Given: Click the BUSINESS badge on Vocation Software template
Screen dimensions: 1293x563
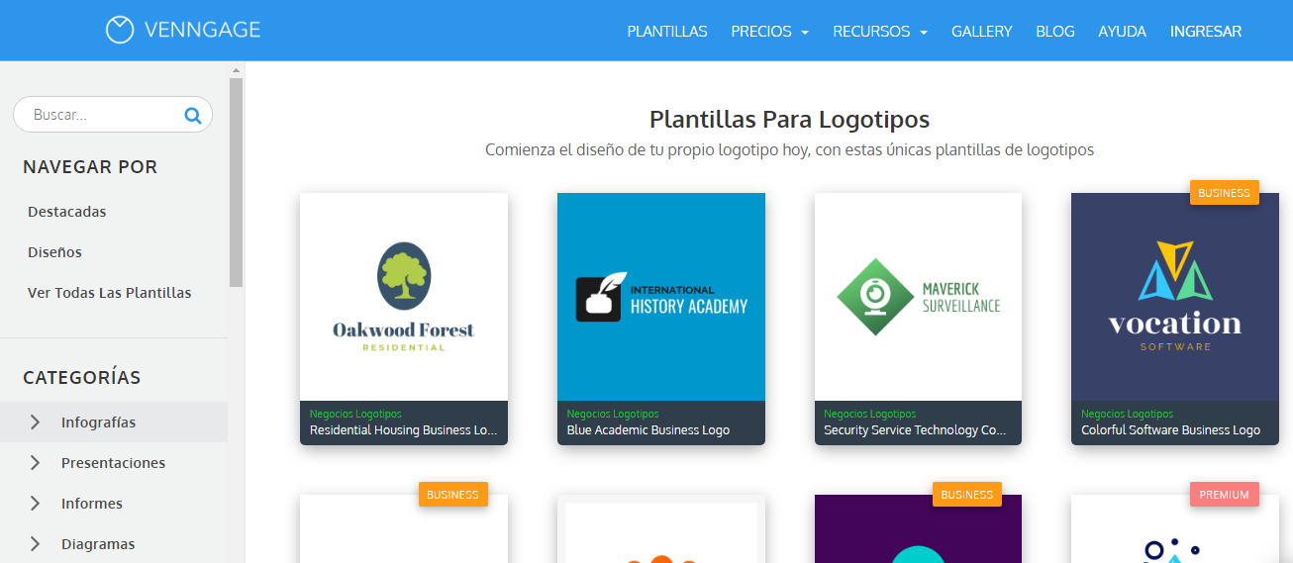Looking at the screenshot, I should (x=1224, y=193).
